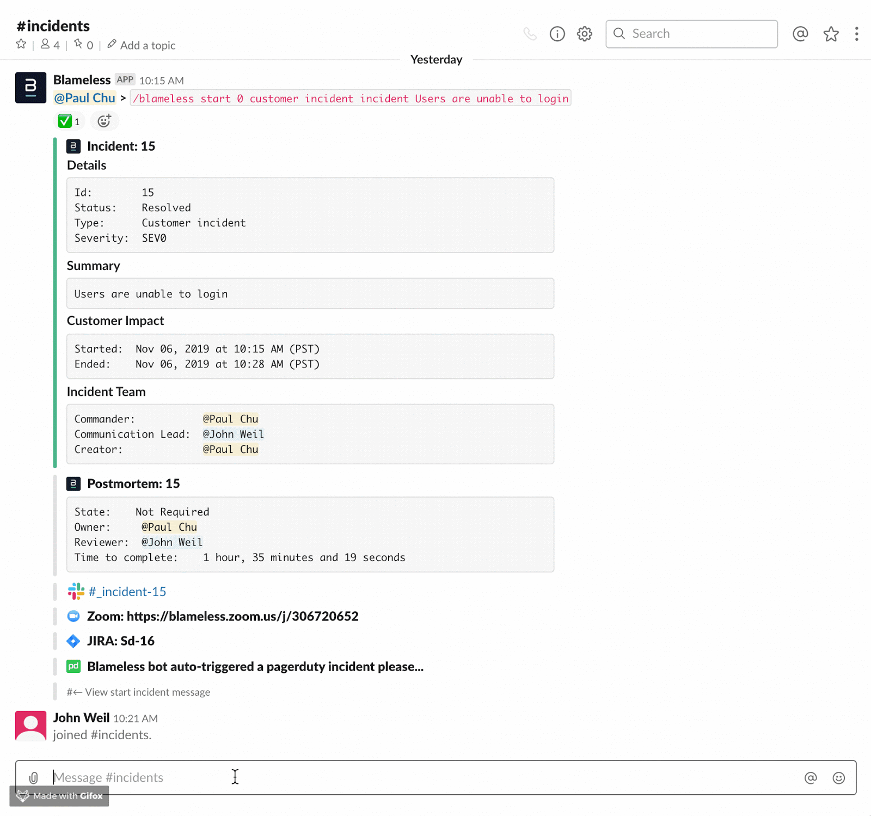Open the Blameless app name
Viewport: 871px width, 816px height.
point(82,80)
